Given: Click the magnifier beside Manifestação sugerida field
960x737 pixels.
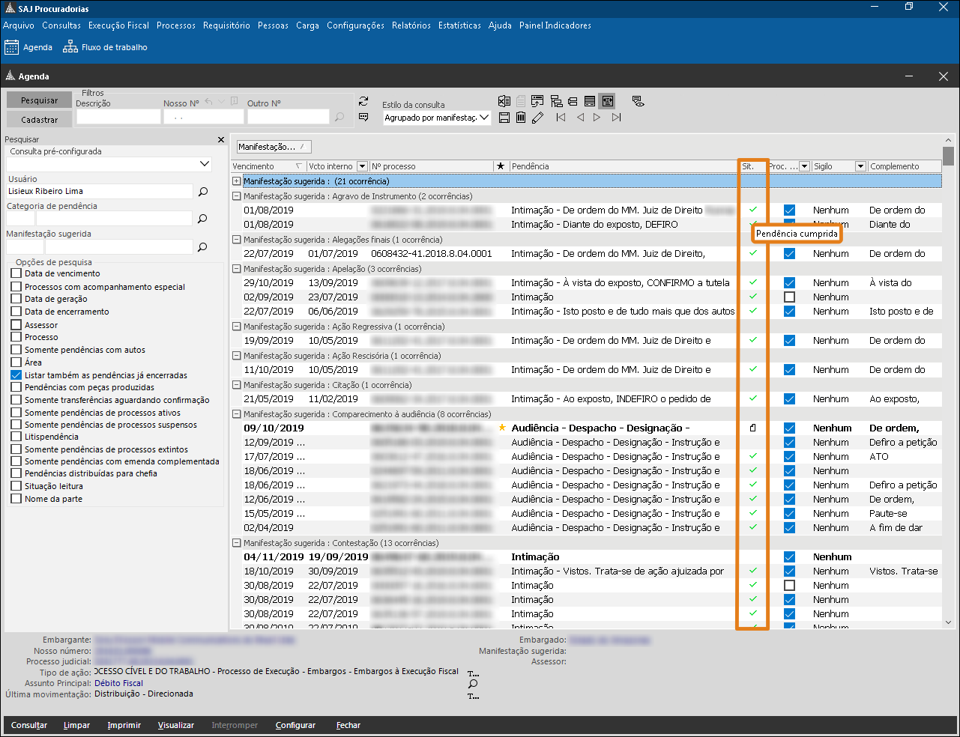Looking at the screenshot, I should click(202, 246).
